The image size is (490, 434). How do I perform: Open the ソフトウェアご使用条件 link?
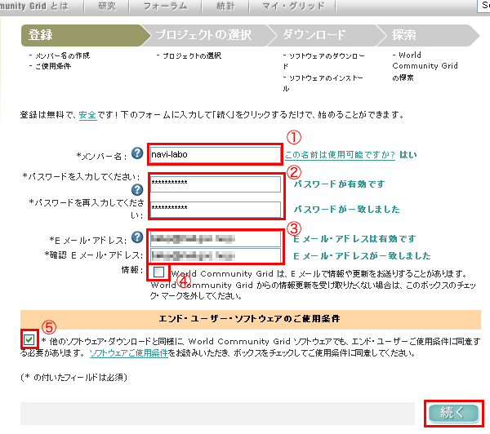tap(129, 353)
